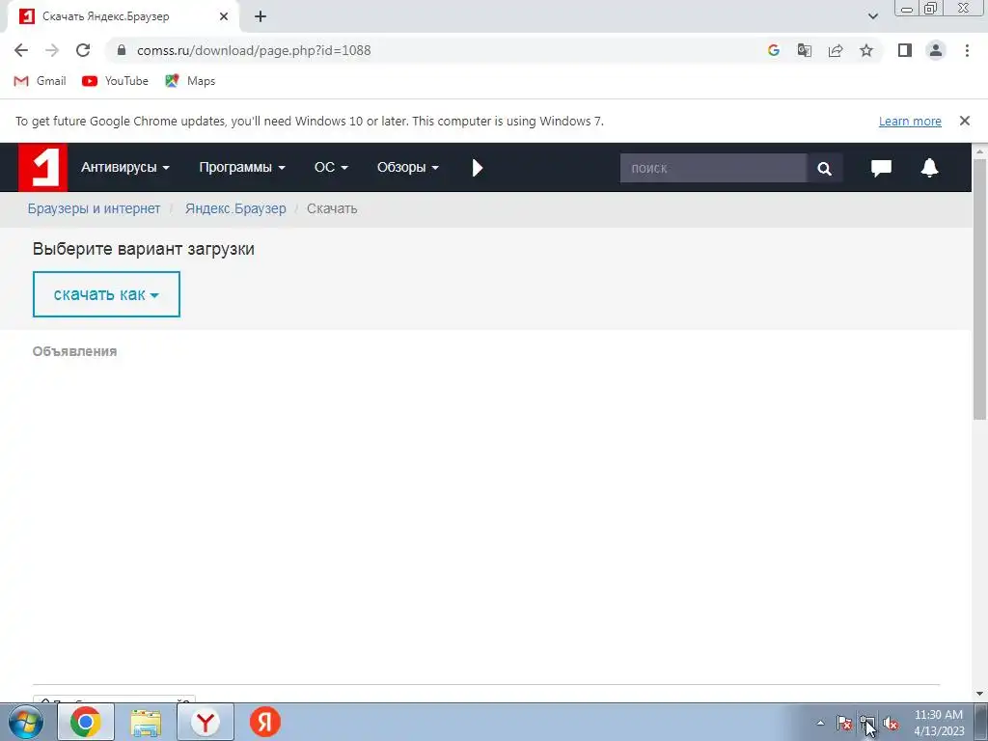Open Яндекс.Браузер breadcrumb link
Image resolution: width=988 pixels, height=741 pixels.
[x=235, y=208]
